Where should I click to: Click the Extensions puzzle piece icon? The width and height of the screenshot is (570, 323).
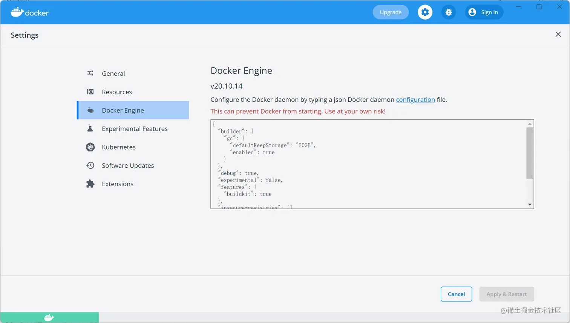90,184
